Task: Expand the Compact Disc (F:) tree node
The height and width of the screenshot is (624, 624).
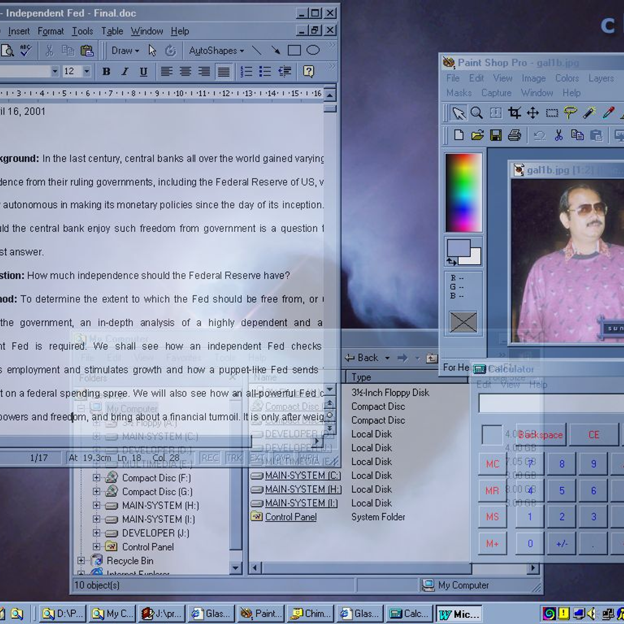Action: point(96,477)
